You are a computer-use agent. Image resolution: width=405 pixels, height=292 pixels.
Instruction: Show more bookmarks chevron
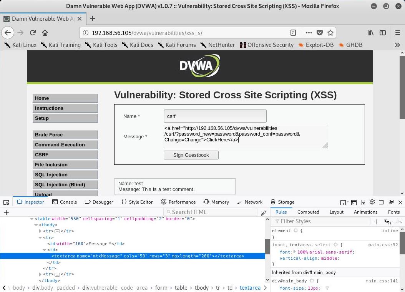397,45
